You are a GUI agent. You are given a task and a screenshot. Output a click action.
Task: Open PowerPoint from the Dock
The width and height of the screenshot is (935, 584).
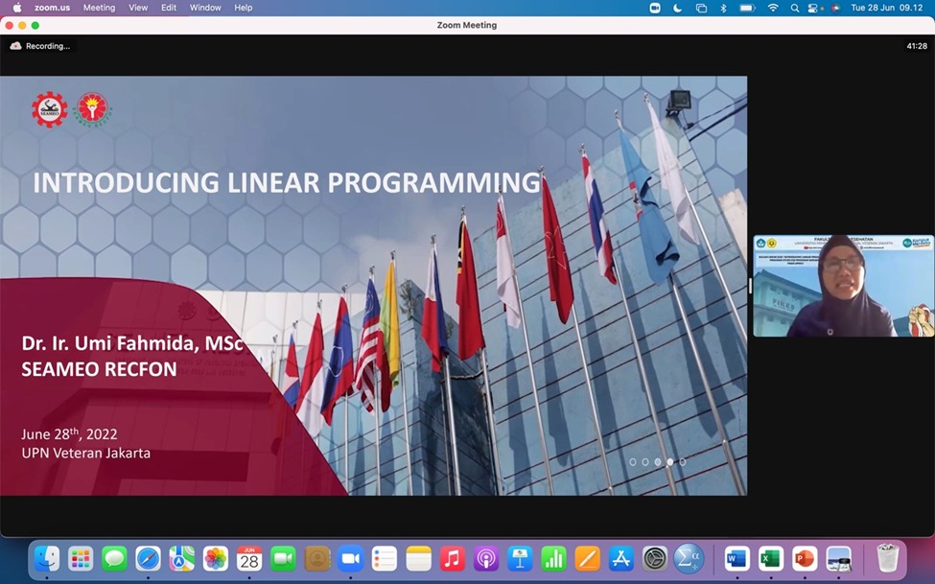(804, 558)
